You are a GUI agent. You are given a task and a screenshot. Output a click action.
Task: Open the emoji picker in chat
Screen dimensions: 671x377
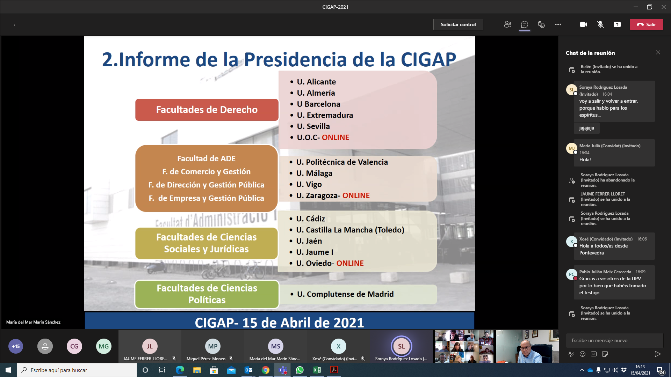(x=583, y=354)
